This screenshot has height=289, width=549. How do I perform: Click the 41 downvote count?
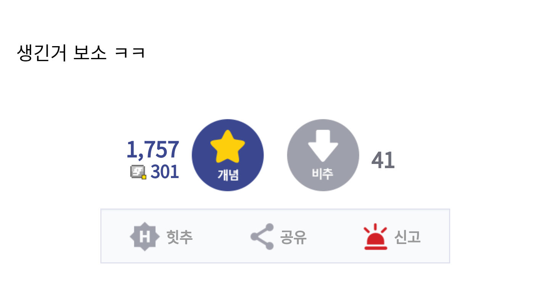tap(383, 160)
